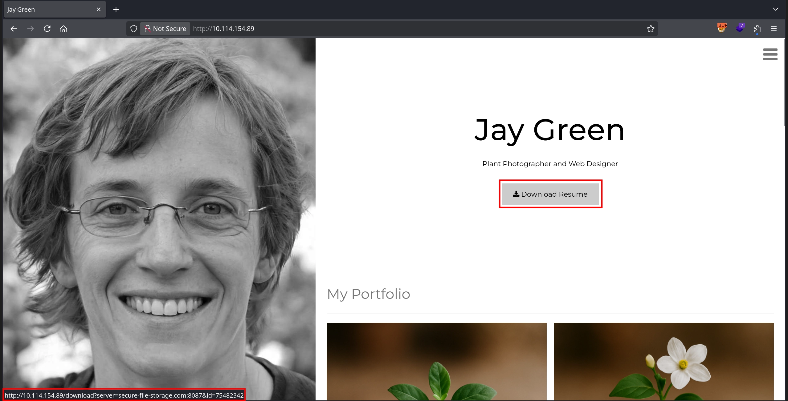Expand the list all tabs chevron
Image resolution: width=788 pixels, height=401 pixels.
click(775, 9)
